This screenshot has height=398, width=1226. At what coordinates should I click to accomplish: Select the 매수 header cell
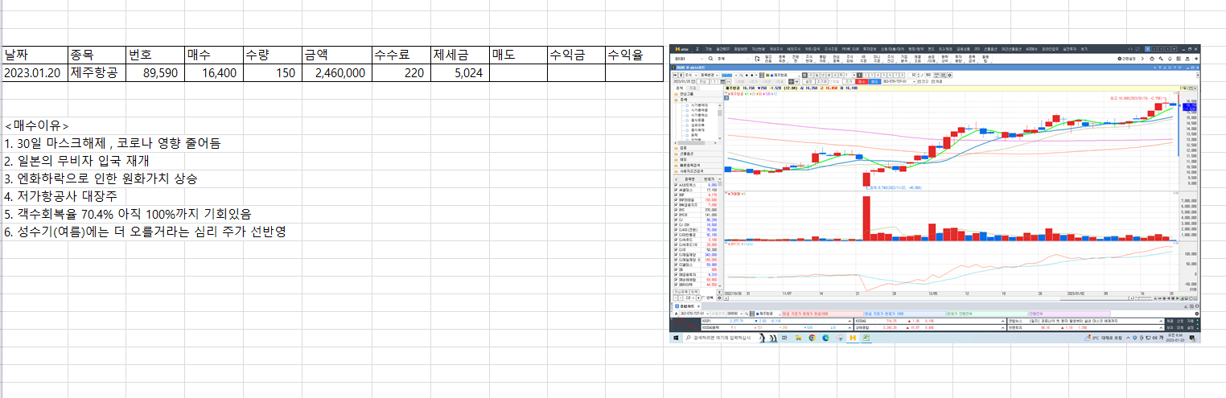click(212, 55)
